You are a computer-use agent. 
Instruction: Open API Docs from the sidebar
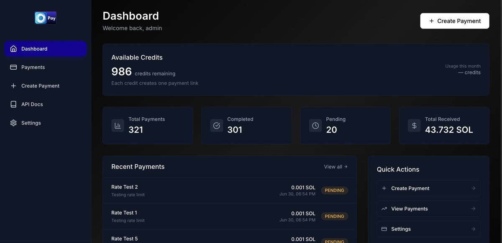click(46, 104)
